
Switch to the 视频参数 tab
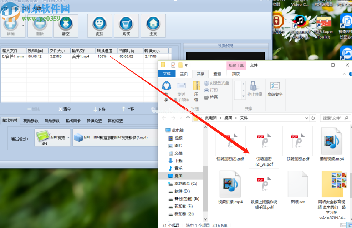pyautogui.click(x=31, y=121)
